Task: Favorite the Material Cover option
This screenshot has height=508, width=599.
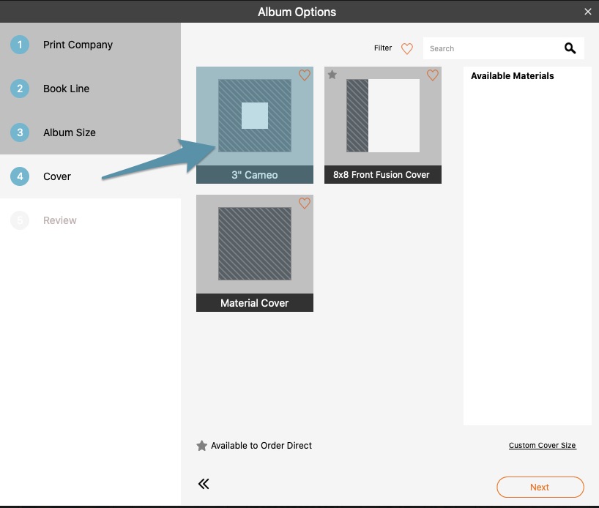Action: pyautogui.click(x=305, y=203)
